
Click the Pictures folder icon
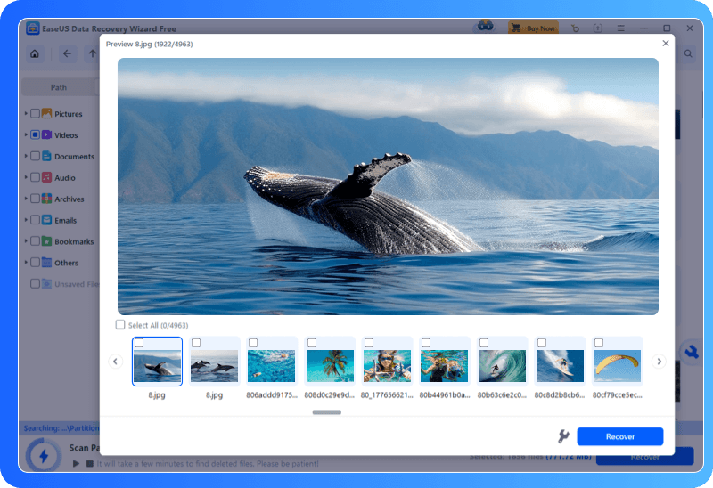[46, 114]
